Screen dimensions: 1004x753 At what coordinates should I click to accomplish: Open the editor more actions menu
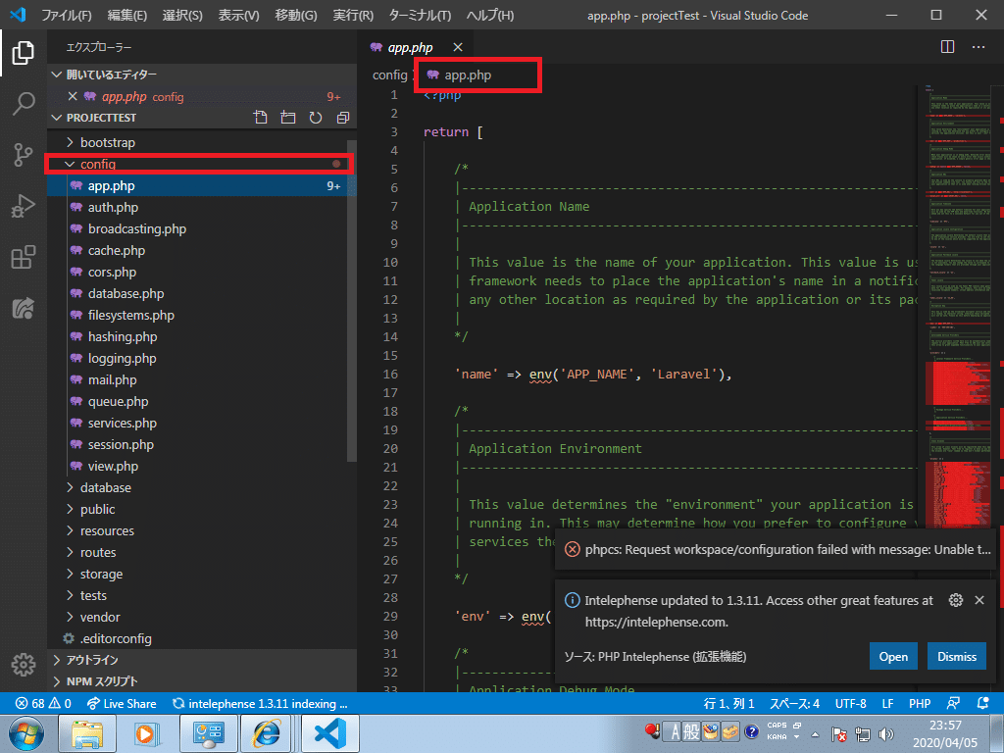(x=979, y=47)
